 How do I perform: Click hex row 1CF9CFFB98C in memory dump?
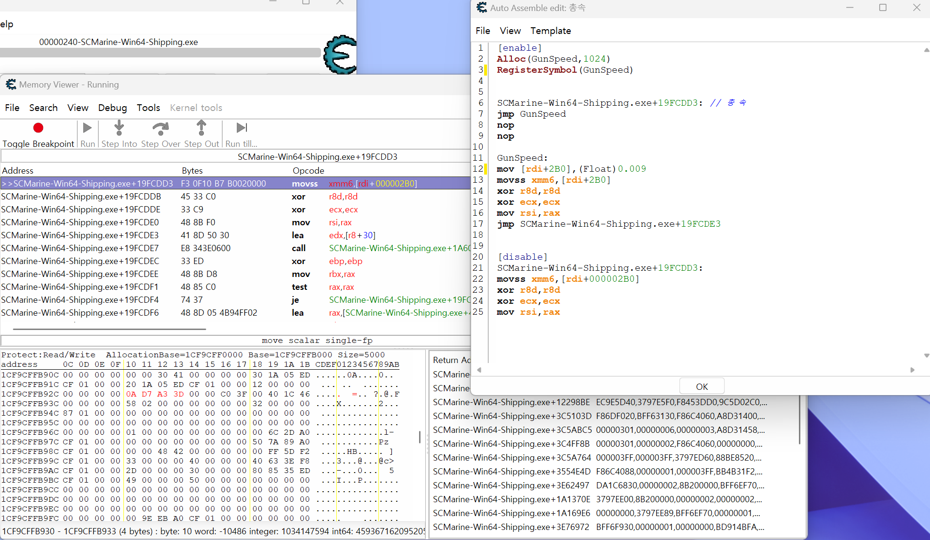pyautogui.click(x=201, y=452)
